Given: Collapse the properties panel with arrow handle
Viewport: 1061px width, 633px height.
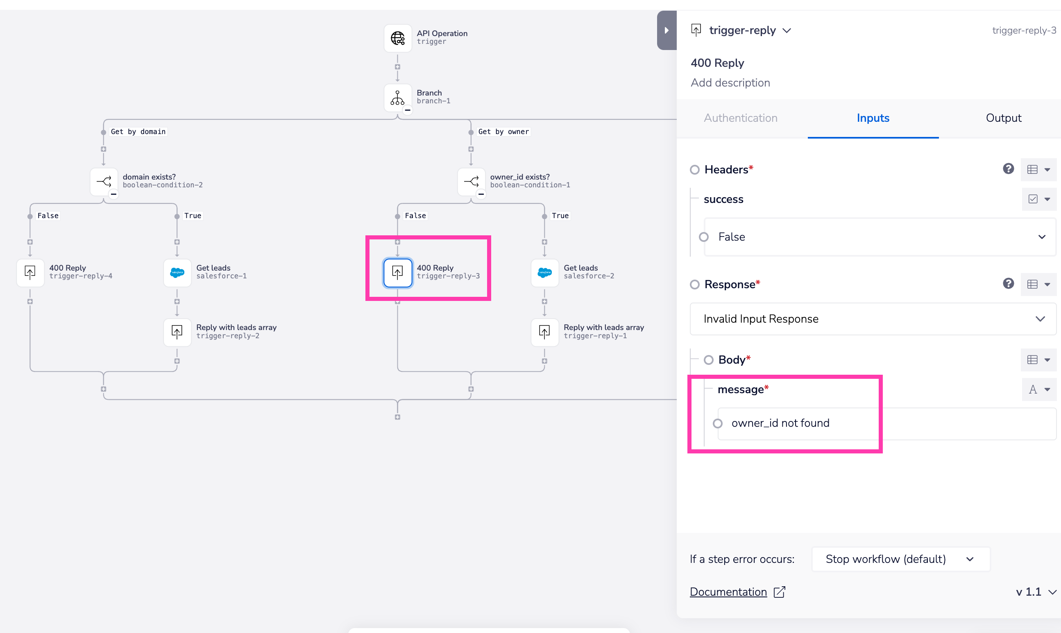Looking at the screenshot, I should coord(667,30).
